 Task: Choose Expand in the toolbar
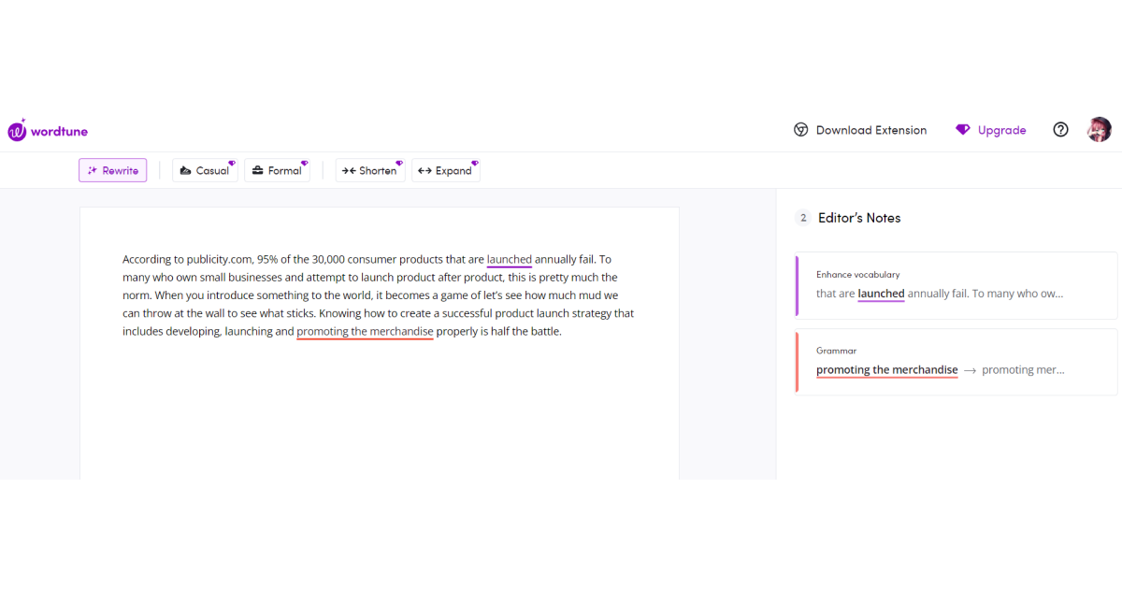(445, 171)
